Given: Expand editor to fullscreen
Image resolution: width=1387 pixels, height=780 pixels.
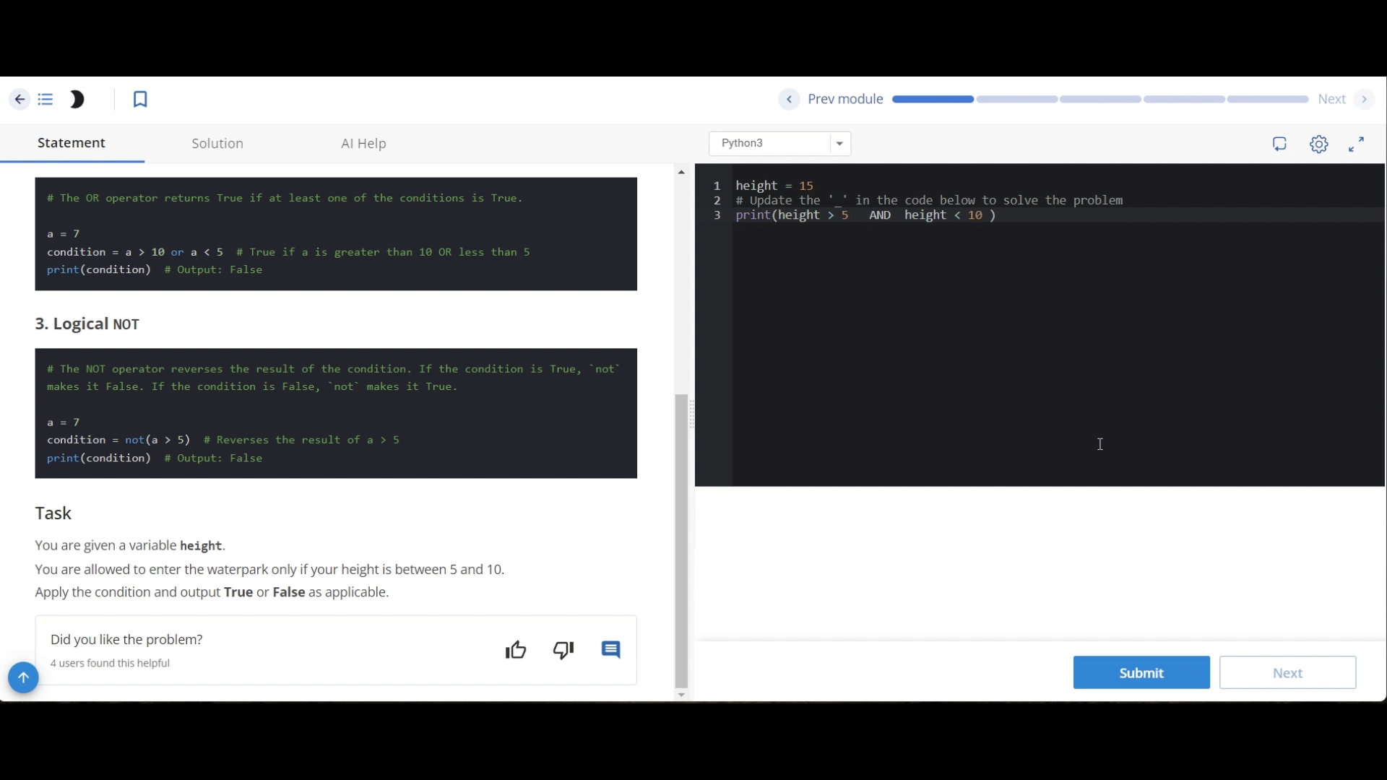Looking at the screenshot, I should pos(1356,144).
